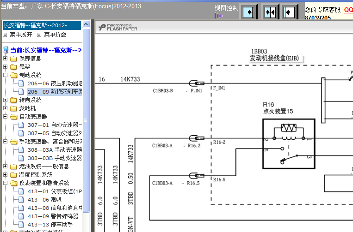Click the folder icon for 悬架
This screenshot has width=353, height=232.
coord(13,67)
